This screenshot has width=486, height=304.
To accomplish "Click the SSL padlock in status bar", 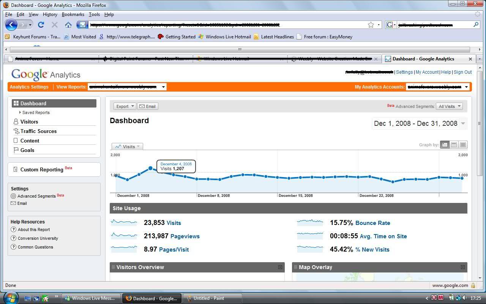I will 473,285.
